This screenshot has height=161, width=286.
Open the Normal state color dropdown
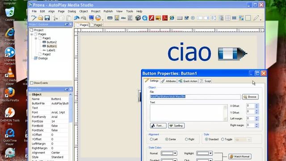175,153
